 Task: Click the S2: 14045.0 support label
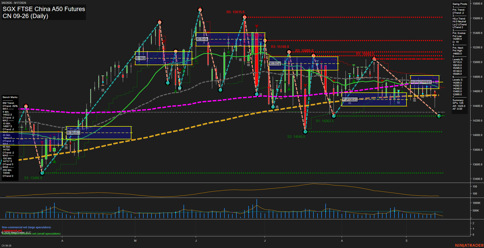pyautogui.click(x=296, y=137)
